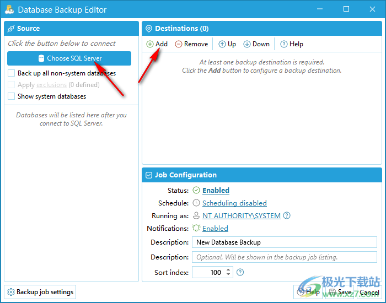The width and height of the screenshot is (386, 303).
Task: Open the Scheduling disabled link
Action: point(234,203)
